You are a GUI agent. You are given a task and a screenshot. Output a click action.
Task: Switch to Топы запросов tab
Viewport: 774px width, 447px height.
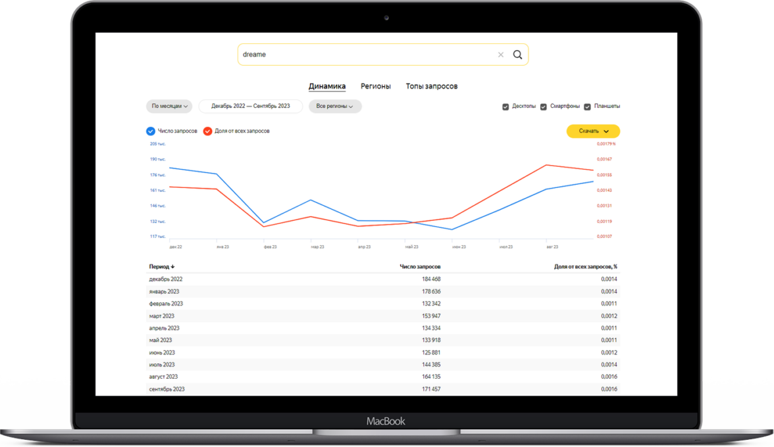[x=432, y=86]
